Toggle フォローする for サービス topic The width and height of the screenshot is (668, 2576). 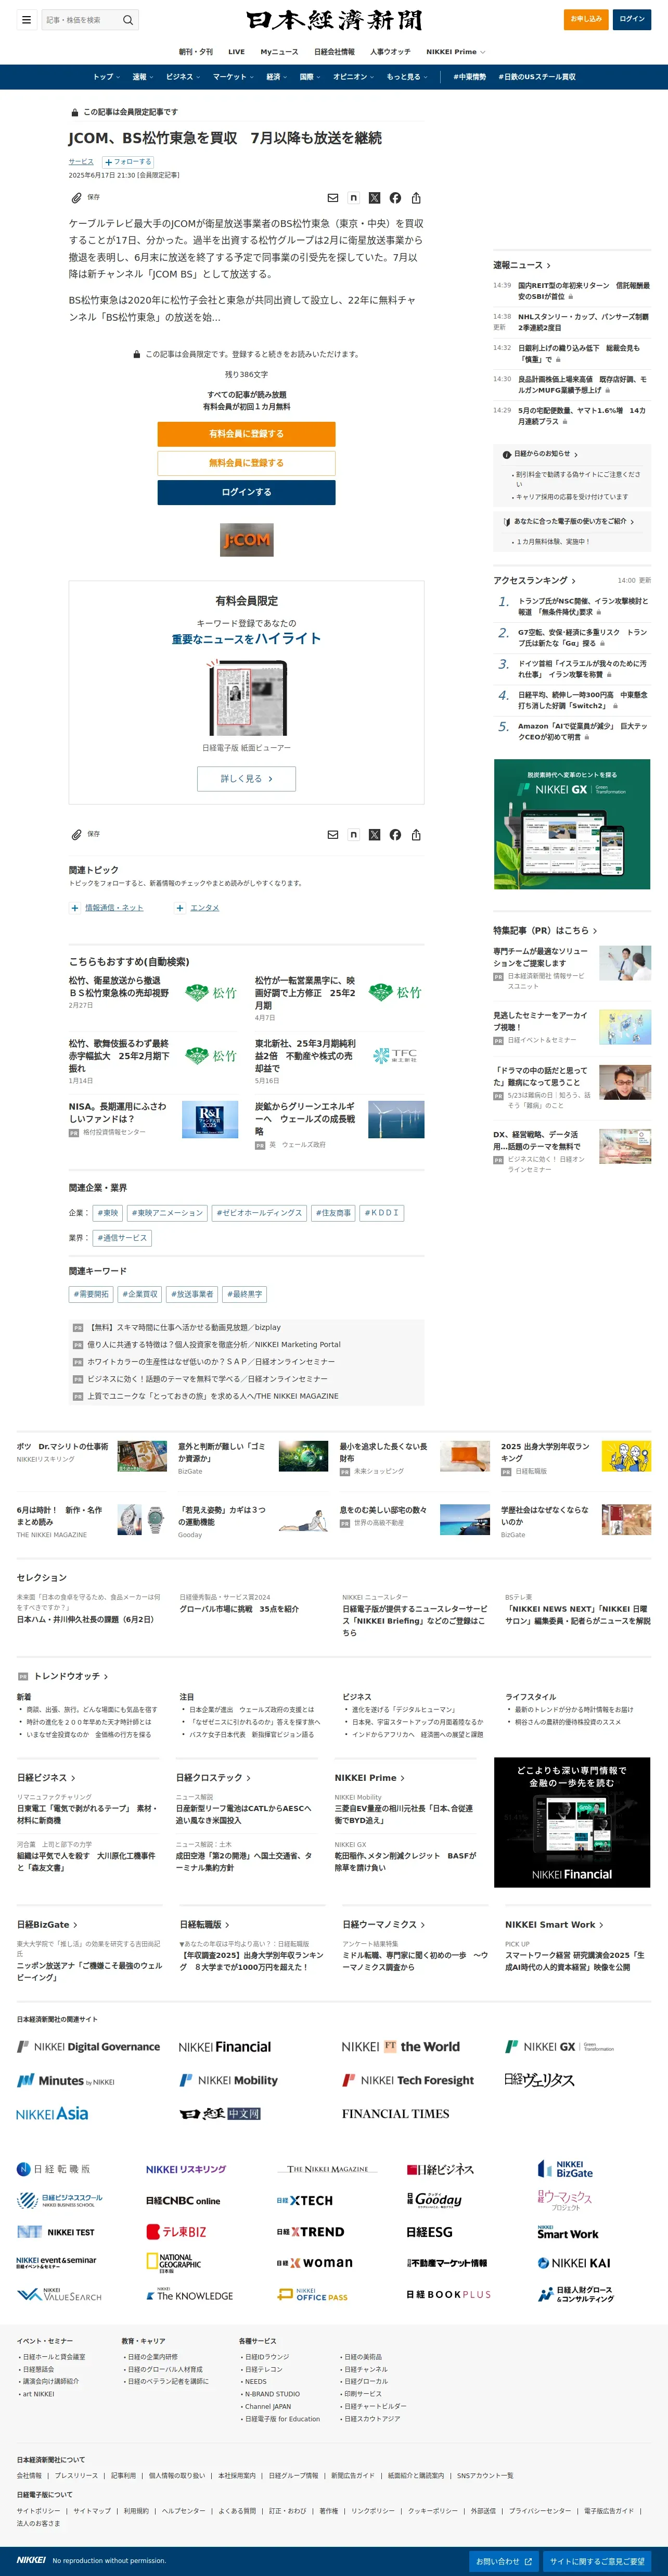128,161
